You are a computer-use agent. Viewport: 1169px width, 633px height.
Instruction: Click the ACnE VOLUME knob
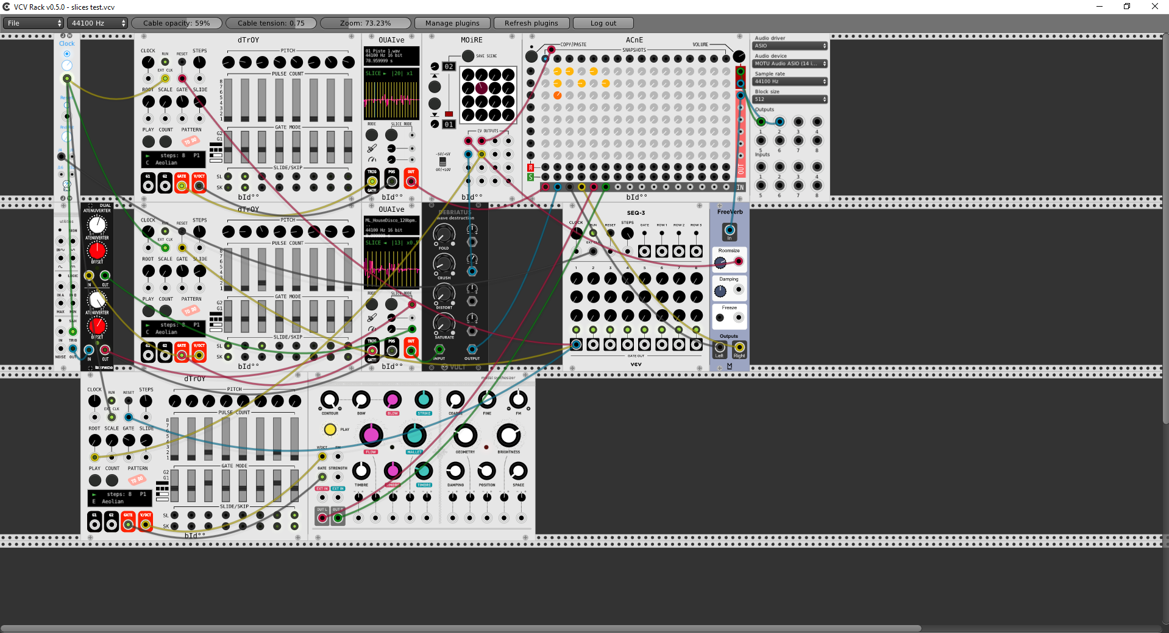click(739, 57)
